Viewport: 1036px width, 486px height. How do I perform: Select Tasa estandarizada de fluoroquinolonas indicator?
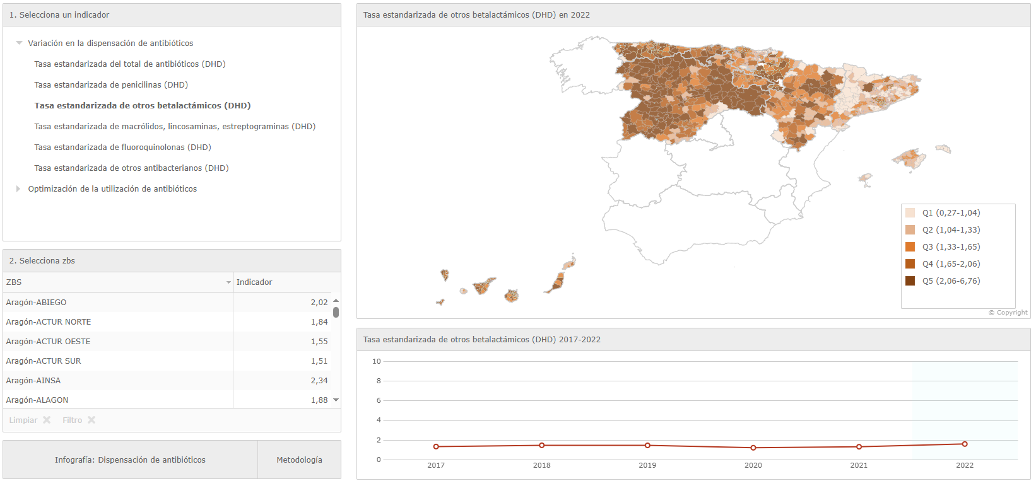click(122, 147)
